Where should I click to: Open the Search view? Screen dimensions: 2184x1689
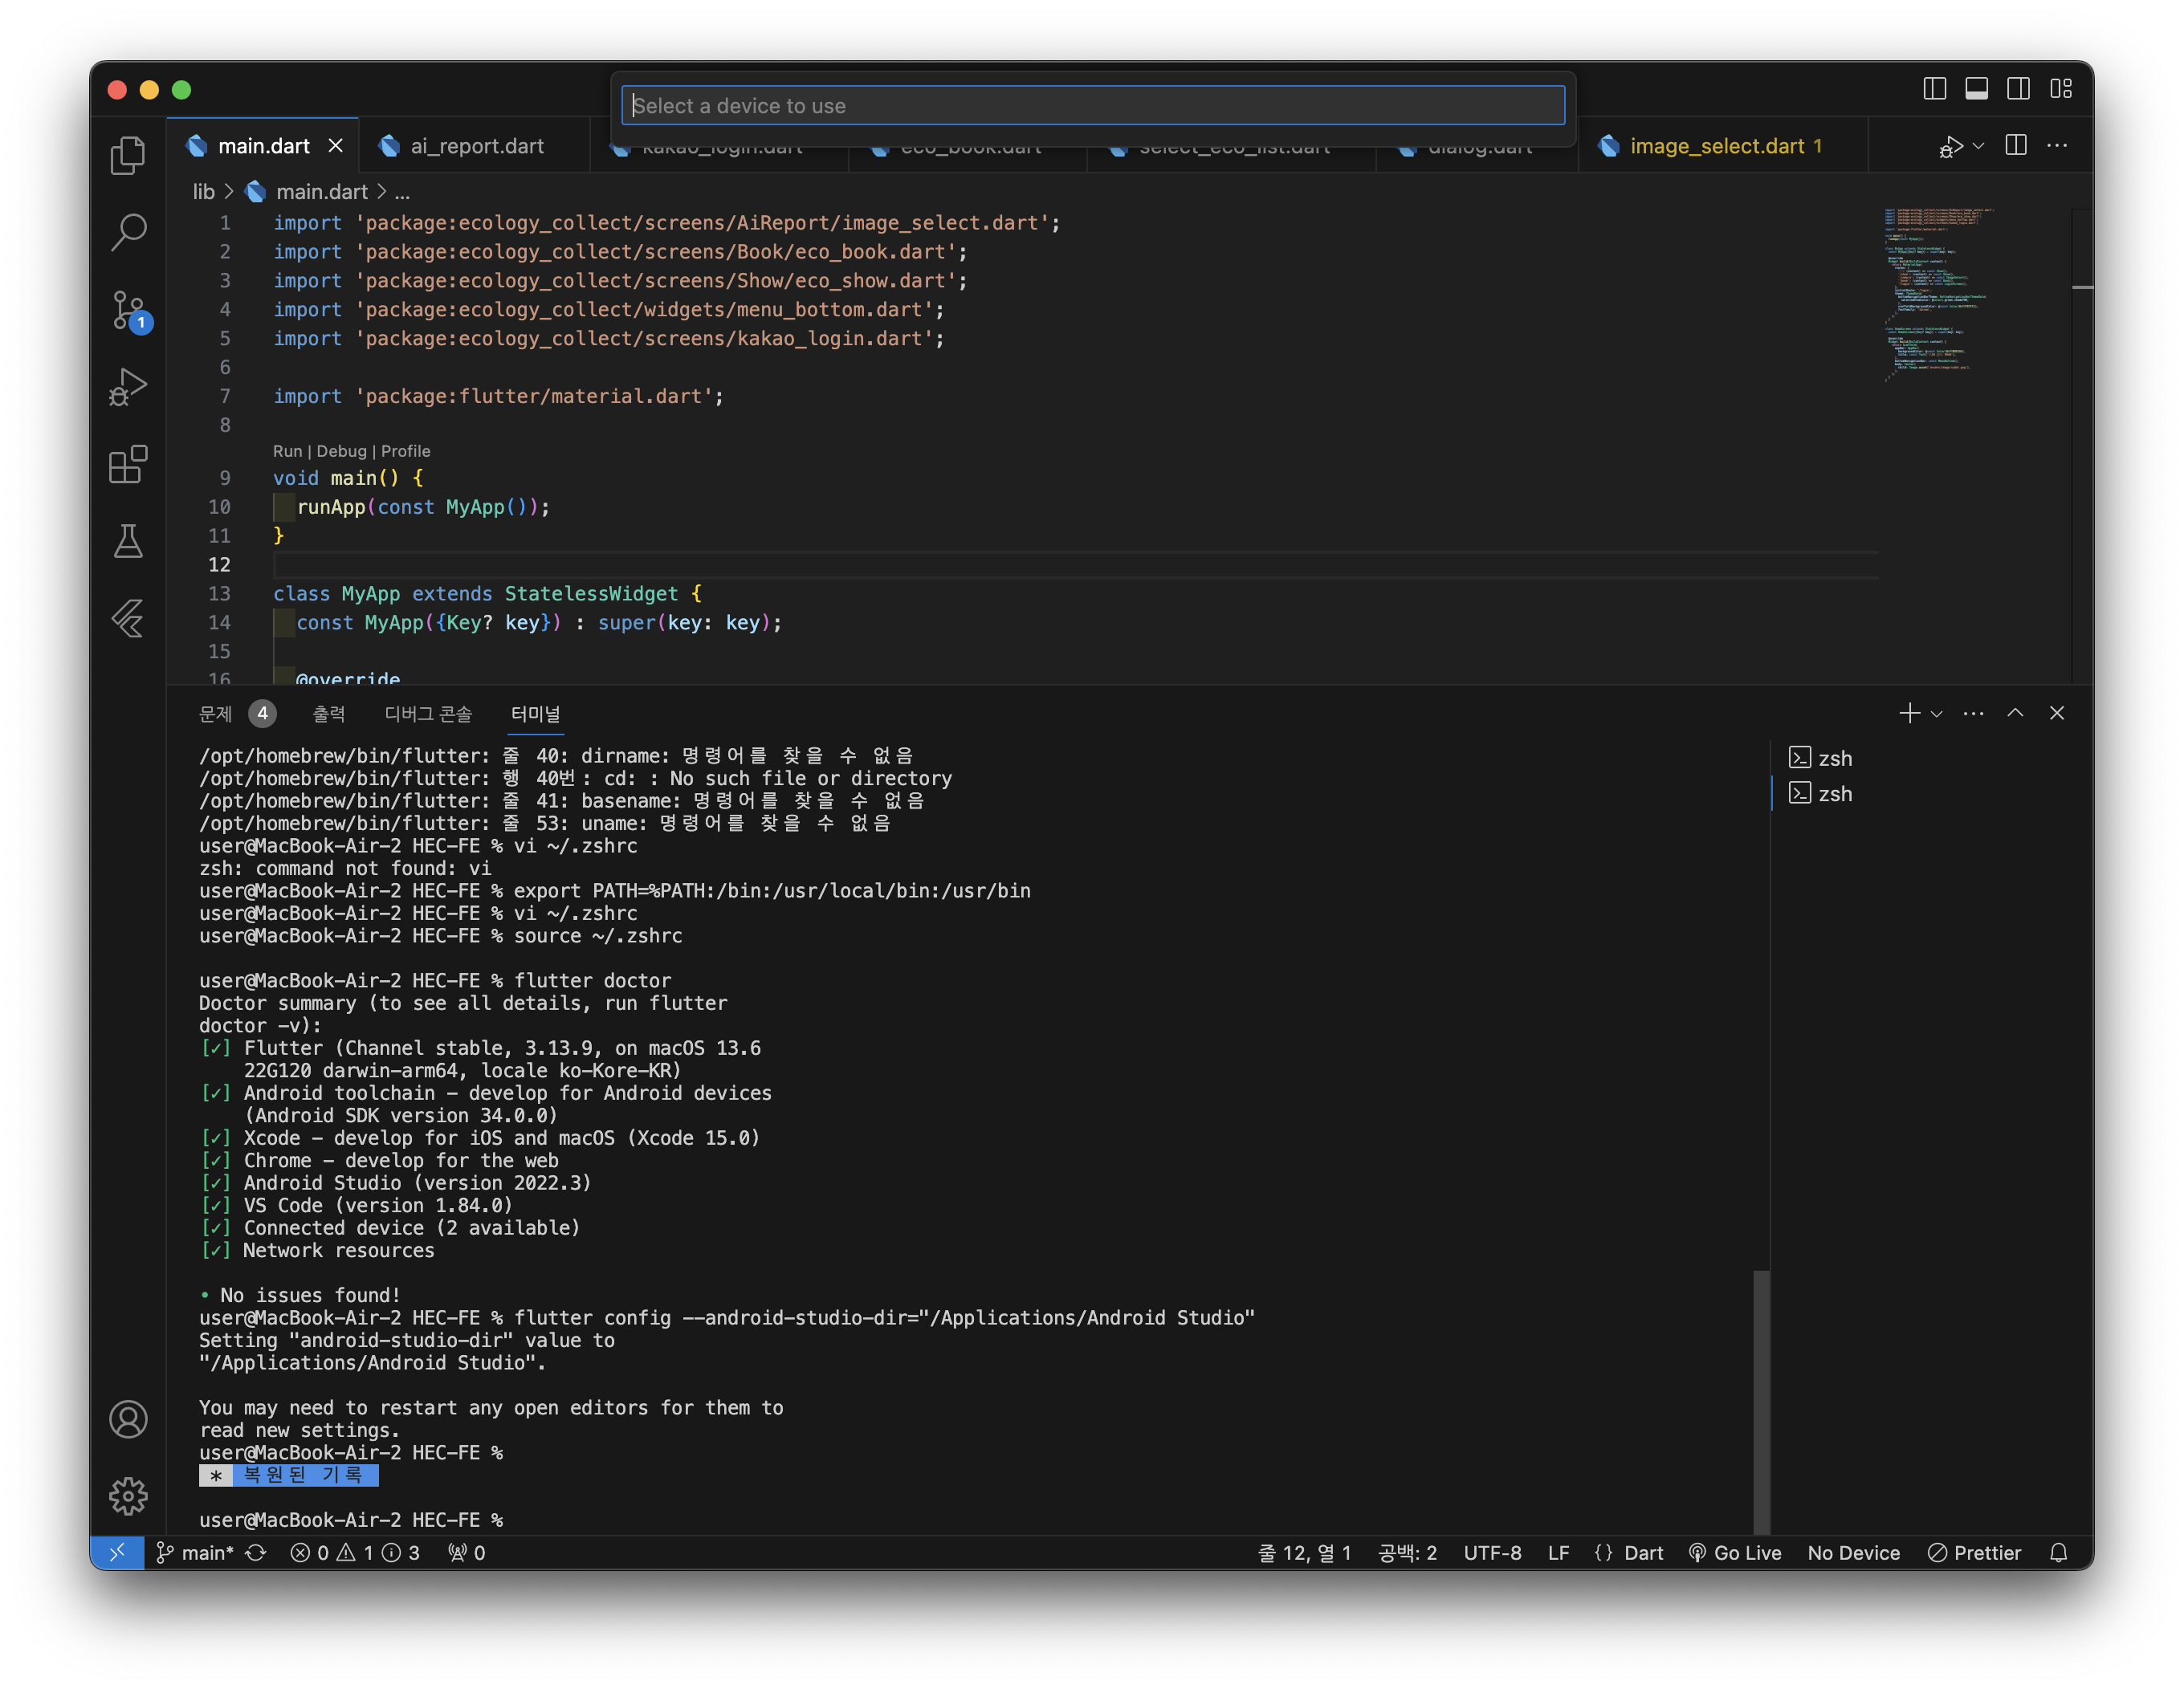pyautogui.click(x=128, y=232)
